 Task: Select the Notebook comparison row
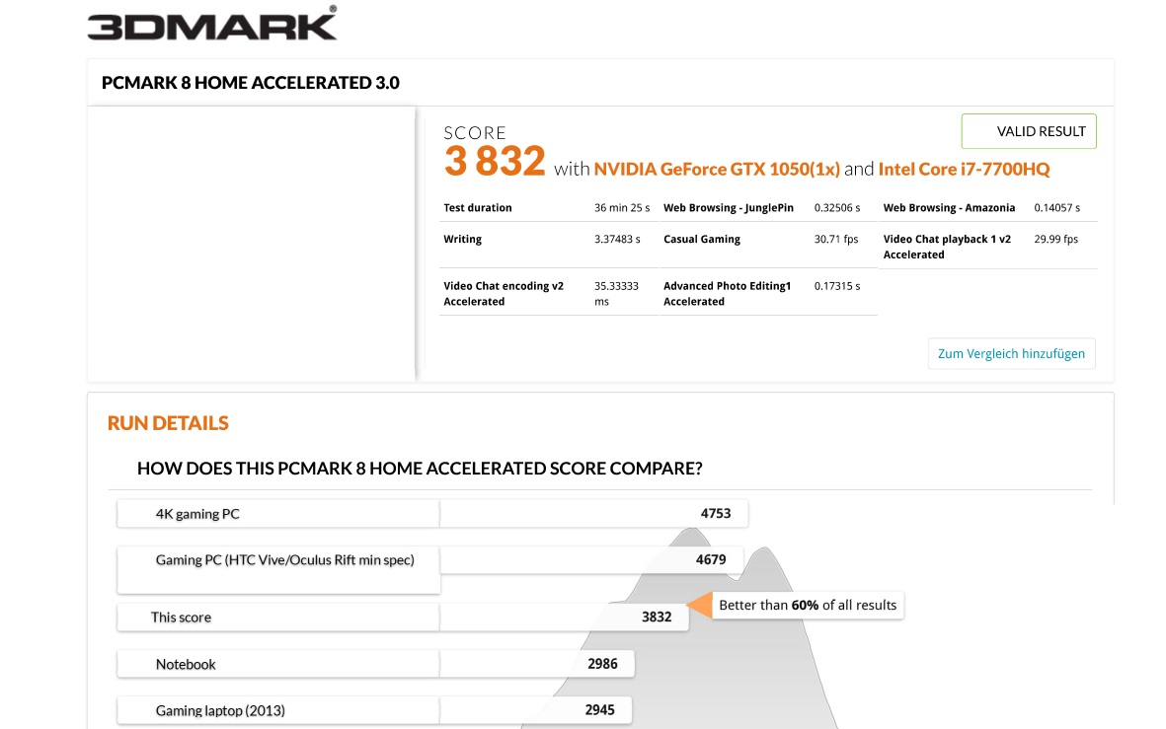point(375,664)
